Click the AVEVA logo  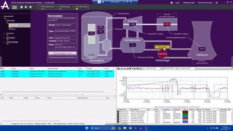coord(5,5)
